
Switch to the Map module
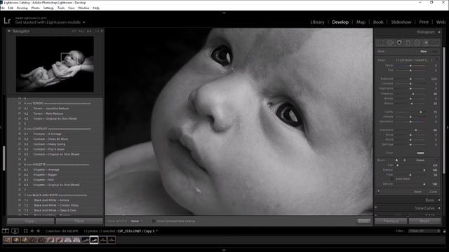361,22
